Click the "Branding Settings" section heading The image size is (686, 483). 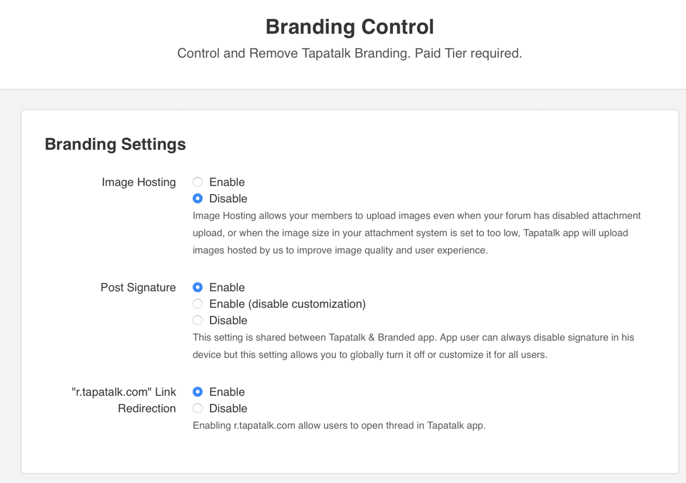click(115, 144)
